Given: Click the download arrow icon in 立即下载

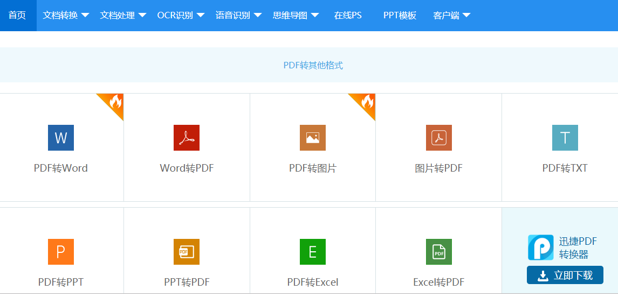Looking at the screenshot, I should pyautogui.click(x=543, y=276).
